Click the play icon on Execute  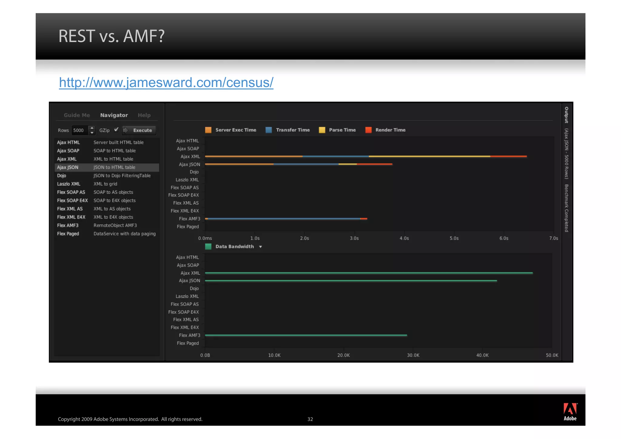(126, 130)
